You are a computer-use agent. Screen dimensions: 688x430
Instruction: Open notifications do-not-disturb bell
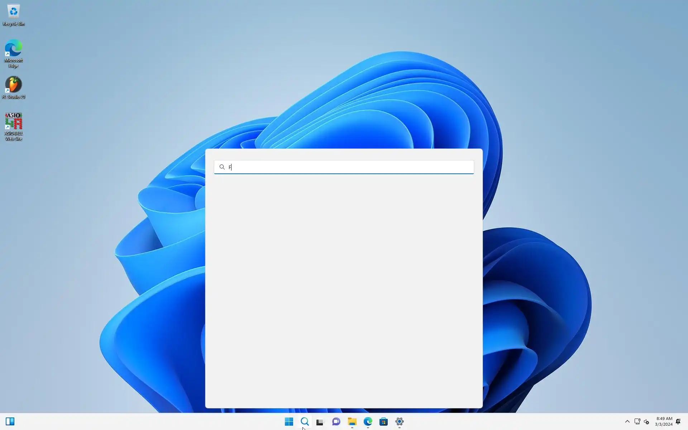(x=678, y=421)
